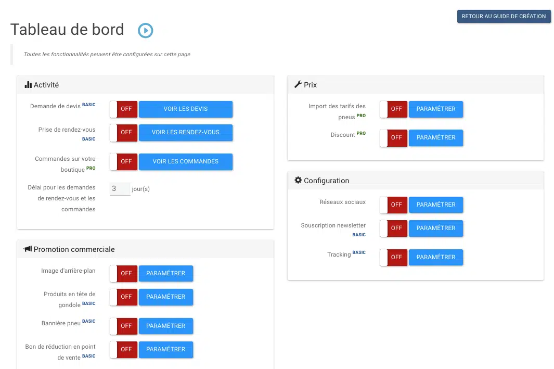
Task: Switch on Réseaux sociaux toggle
Action: pyautogui.click(x=394, y=205)
